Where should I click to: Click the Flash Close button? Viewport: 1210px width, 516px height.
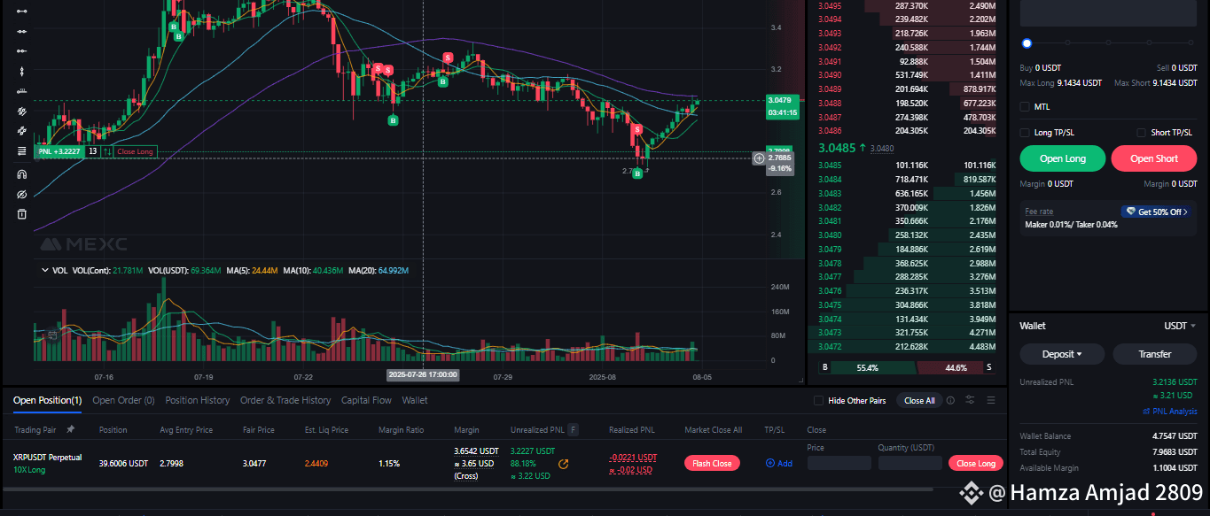click(712, 463)
